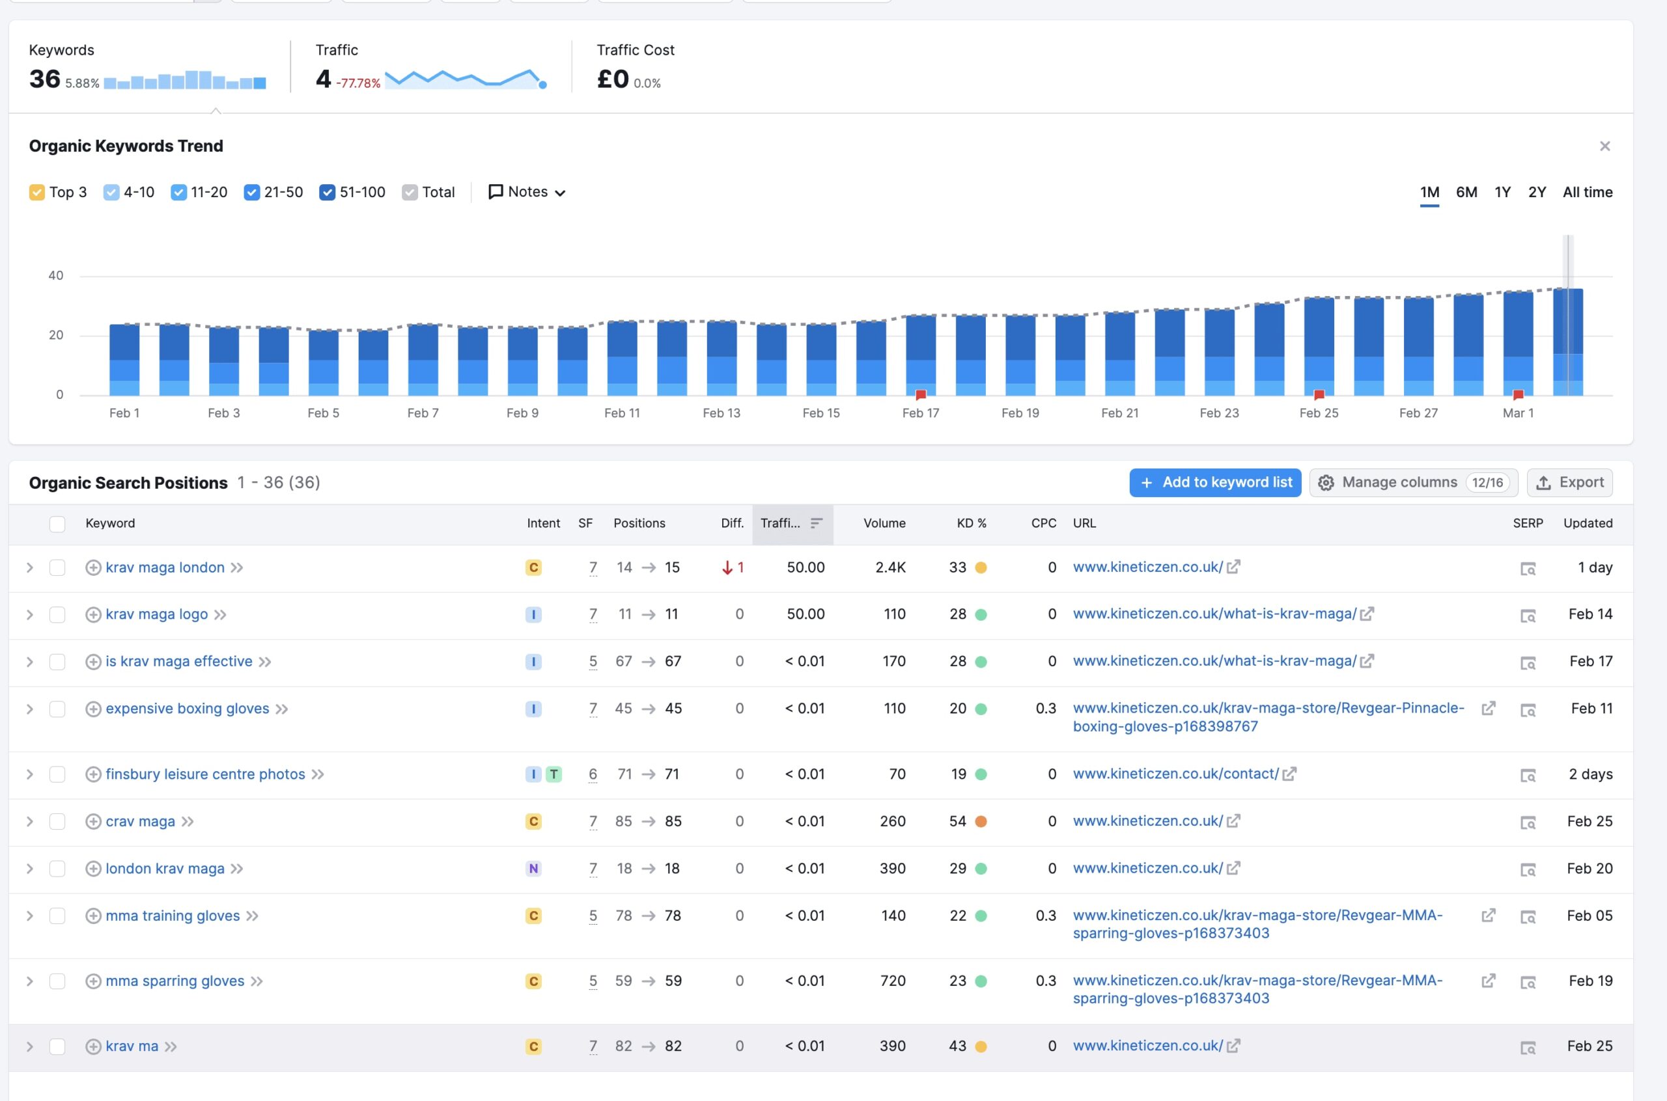
Task: Sort table by KD % column header
Action: click(971, 523)
